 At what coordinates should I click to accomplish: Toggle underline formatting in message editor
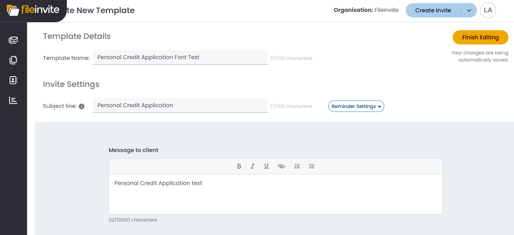tap(267, 166)
